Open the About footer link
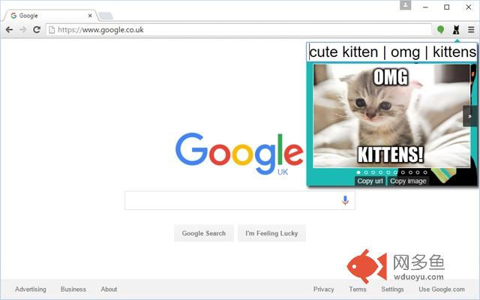The image size is (480, 300). tap(109, 289)
